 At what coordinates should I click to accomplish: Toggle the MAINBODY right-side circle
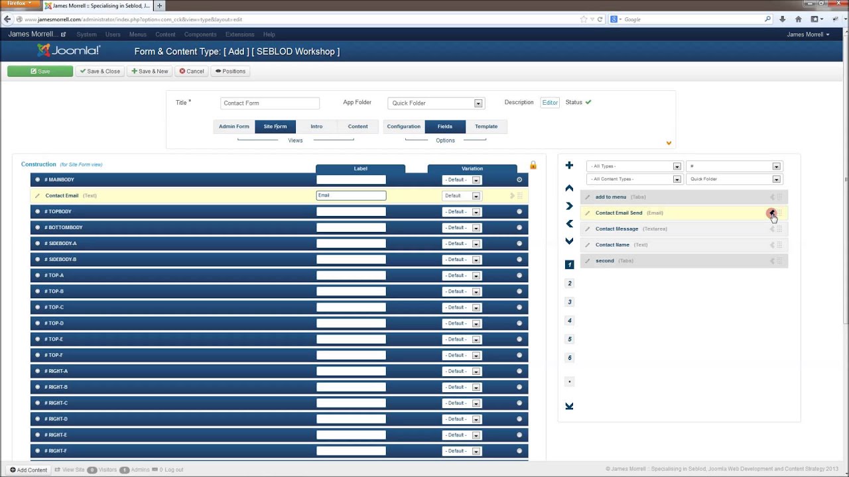coord(519,180)
